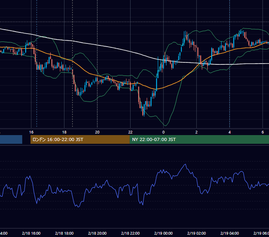Screen dimensions: 269x237
Task: Click hour label 22 under price chart
Action: pyautogui.click(x=131, y=132)
